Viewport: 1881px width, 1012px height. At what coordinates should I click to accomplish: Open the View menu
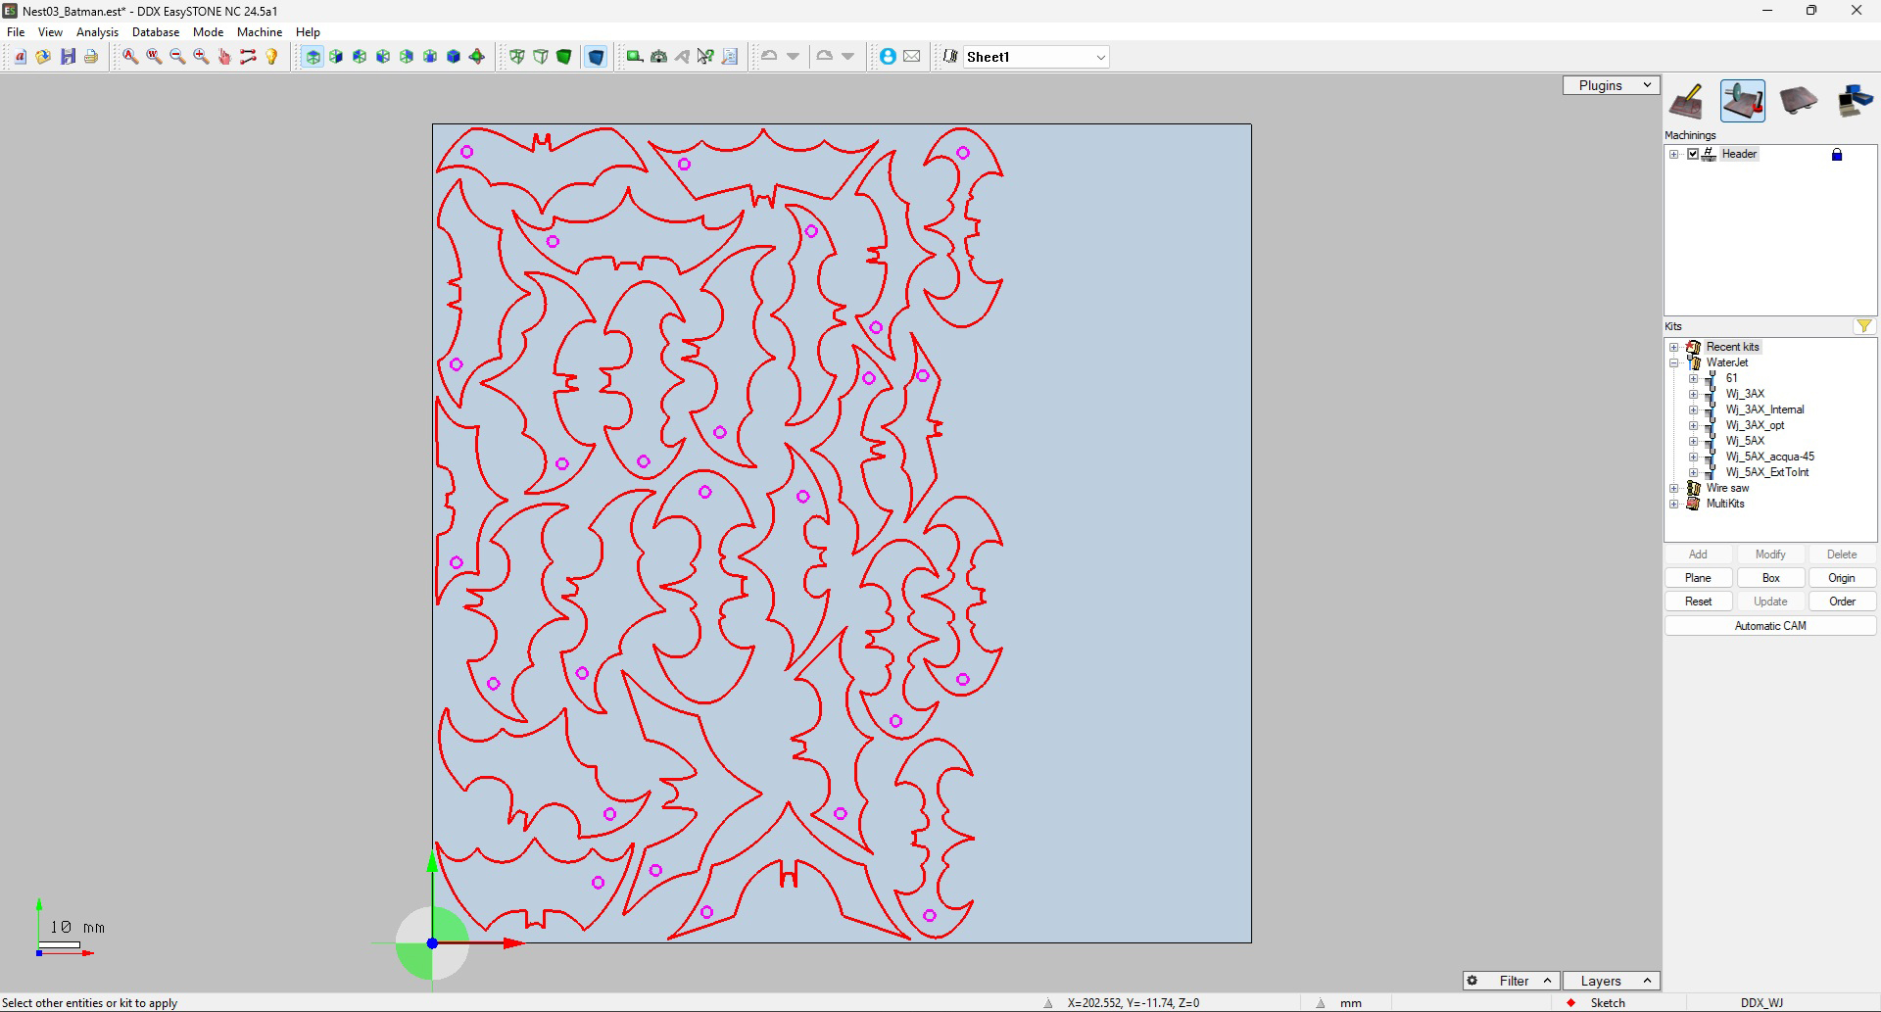(50, 32)
